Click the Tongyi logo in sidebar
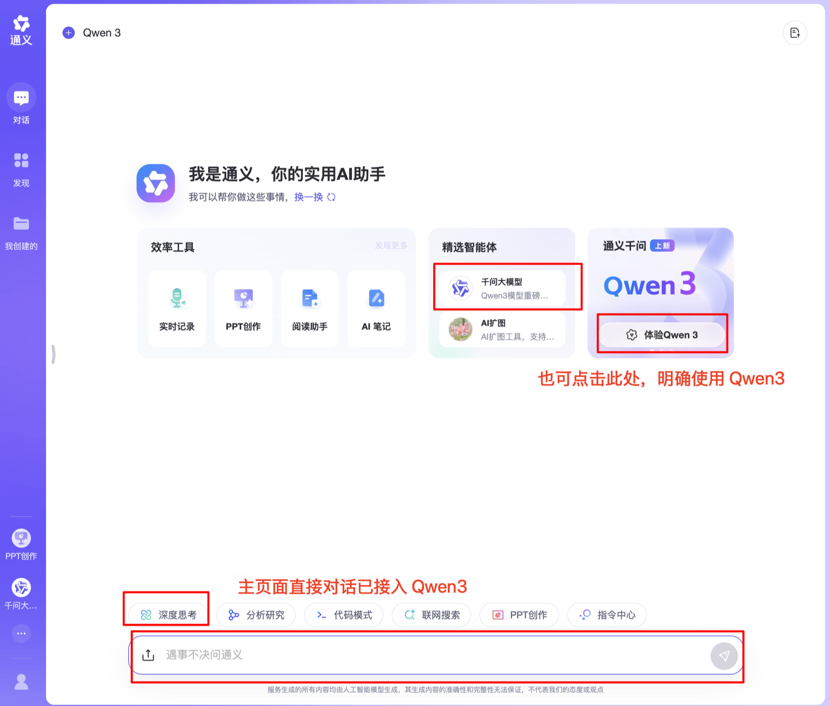The image size is (830, 706). (21, 30)
